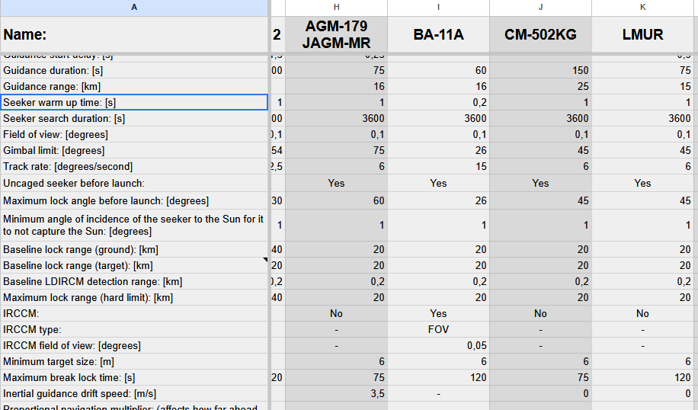This screenshot has width=698, height=410.
Task: Select the column A header
Action: point(134,8)
